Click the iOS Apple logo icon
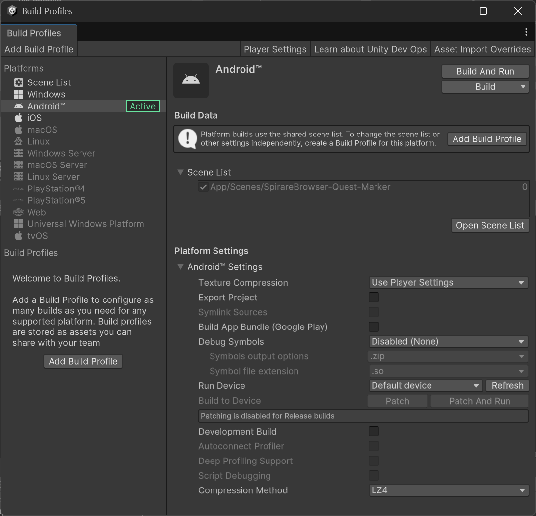The height and width of the screenshot is (516, 536). 19,118
